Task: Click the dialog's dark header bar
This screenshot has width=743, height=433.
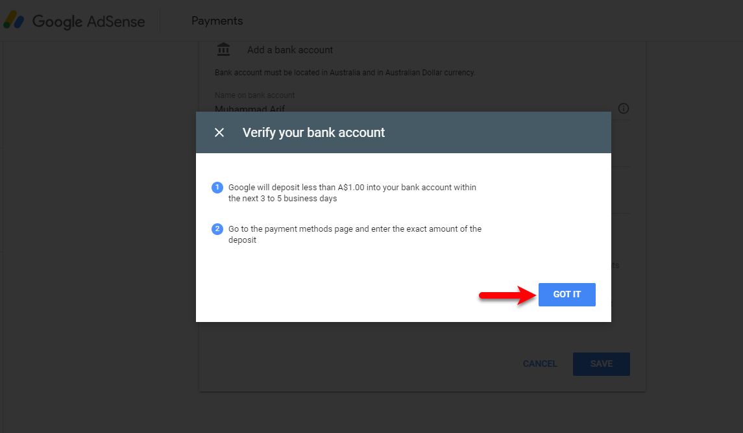Action: 404,132
